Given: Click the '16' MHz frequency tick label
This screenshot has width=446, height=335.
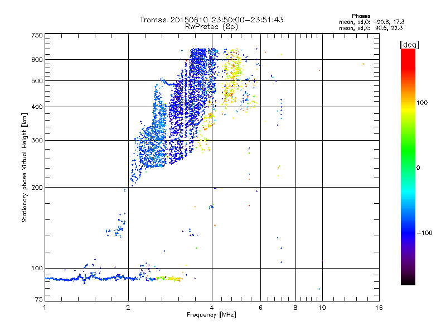Looking at the screenshot, I should tap(379, 308).
